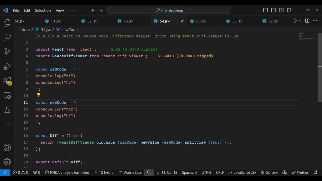This screenshot has height=181, width=322.
Task: Open the Accounts menu
Action: click(7, 148)
